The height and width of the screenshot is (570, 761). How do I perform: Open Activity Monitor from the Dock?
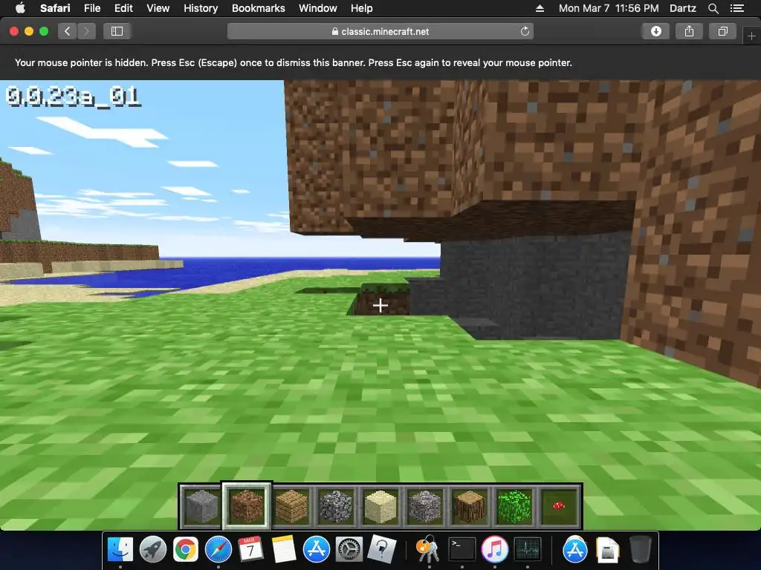pos(528,549)
